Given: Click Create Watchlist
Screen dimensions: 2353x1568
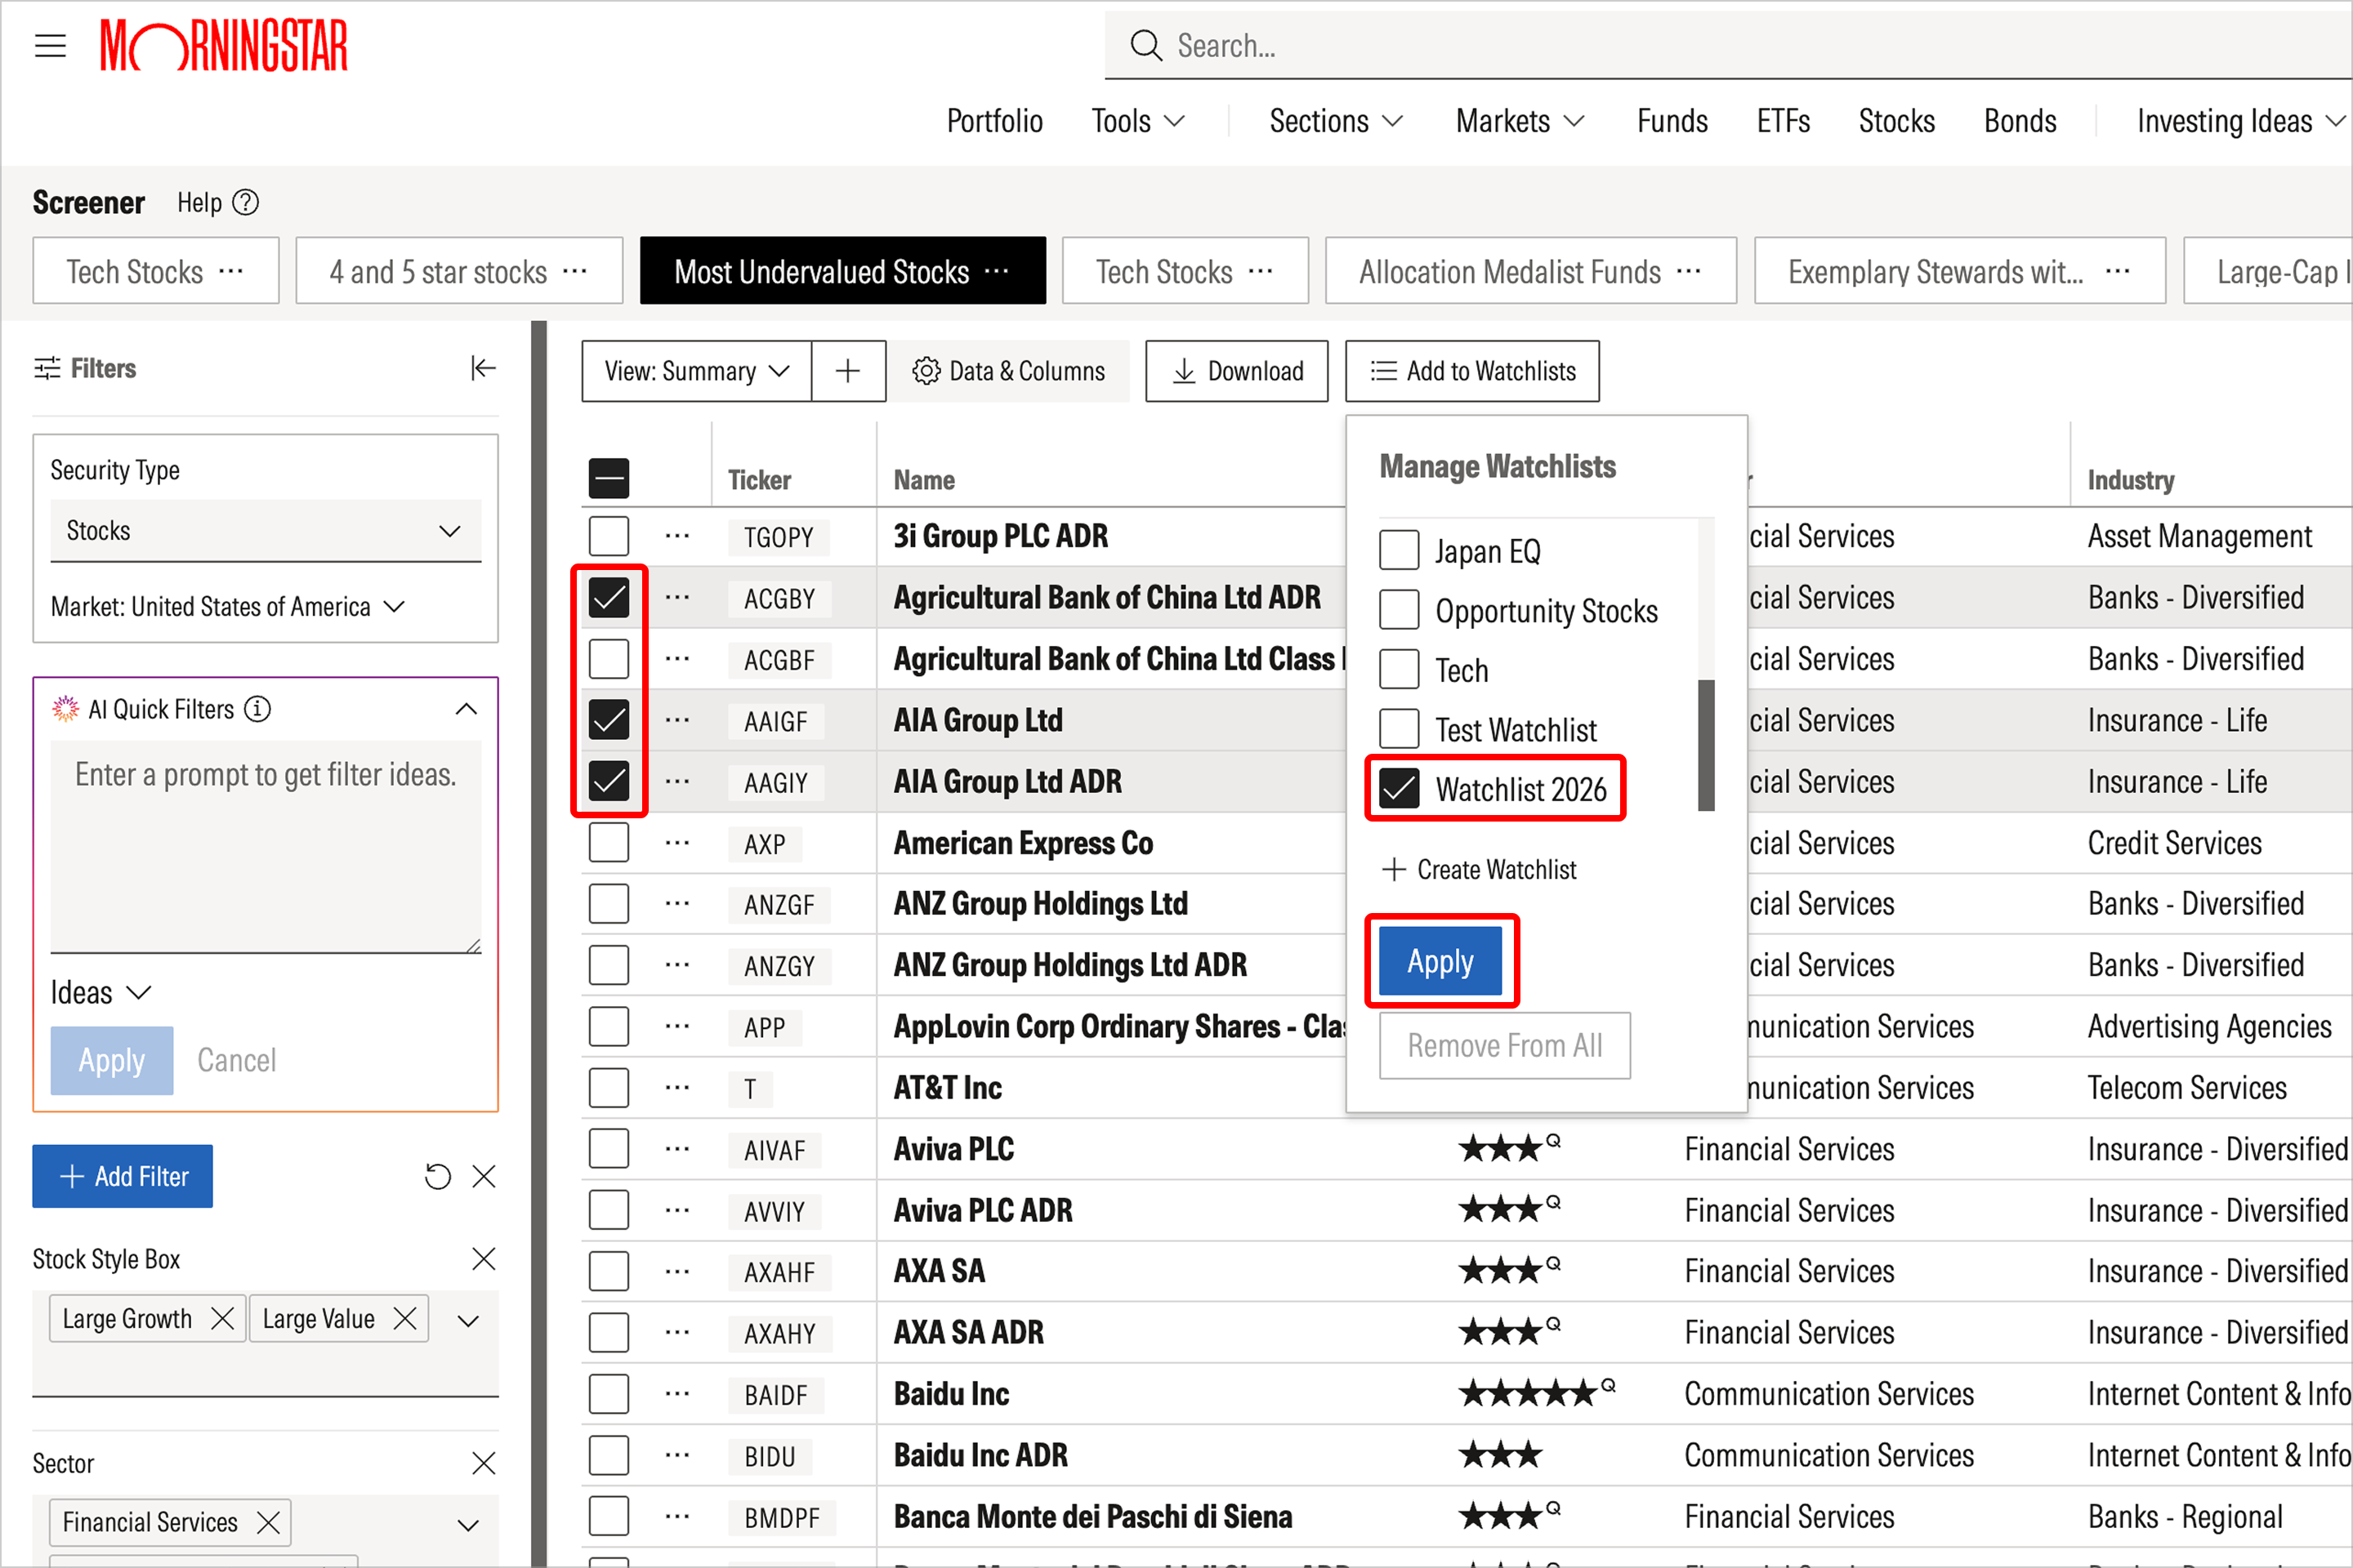Looking at the screenshot, I should (1479, 870).
